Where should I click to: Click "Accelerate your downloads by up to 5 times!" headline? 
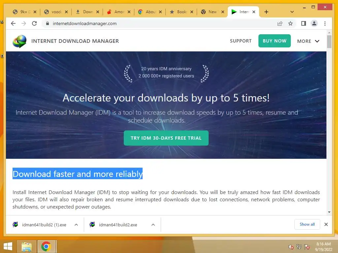point(166,98)
